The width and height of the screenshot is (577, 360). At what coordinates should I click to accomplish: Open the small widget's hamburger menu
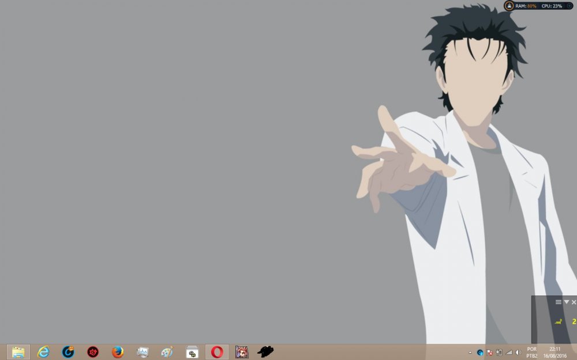pyautogui.click(x=558, y=302)
